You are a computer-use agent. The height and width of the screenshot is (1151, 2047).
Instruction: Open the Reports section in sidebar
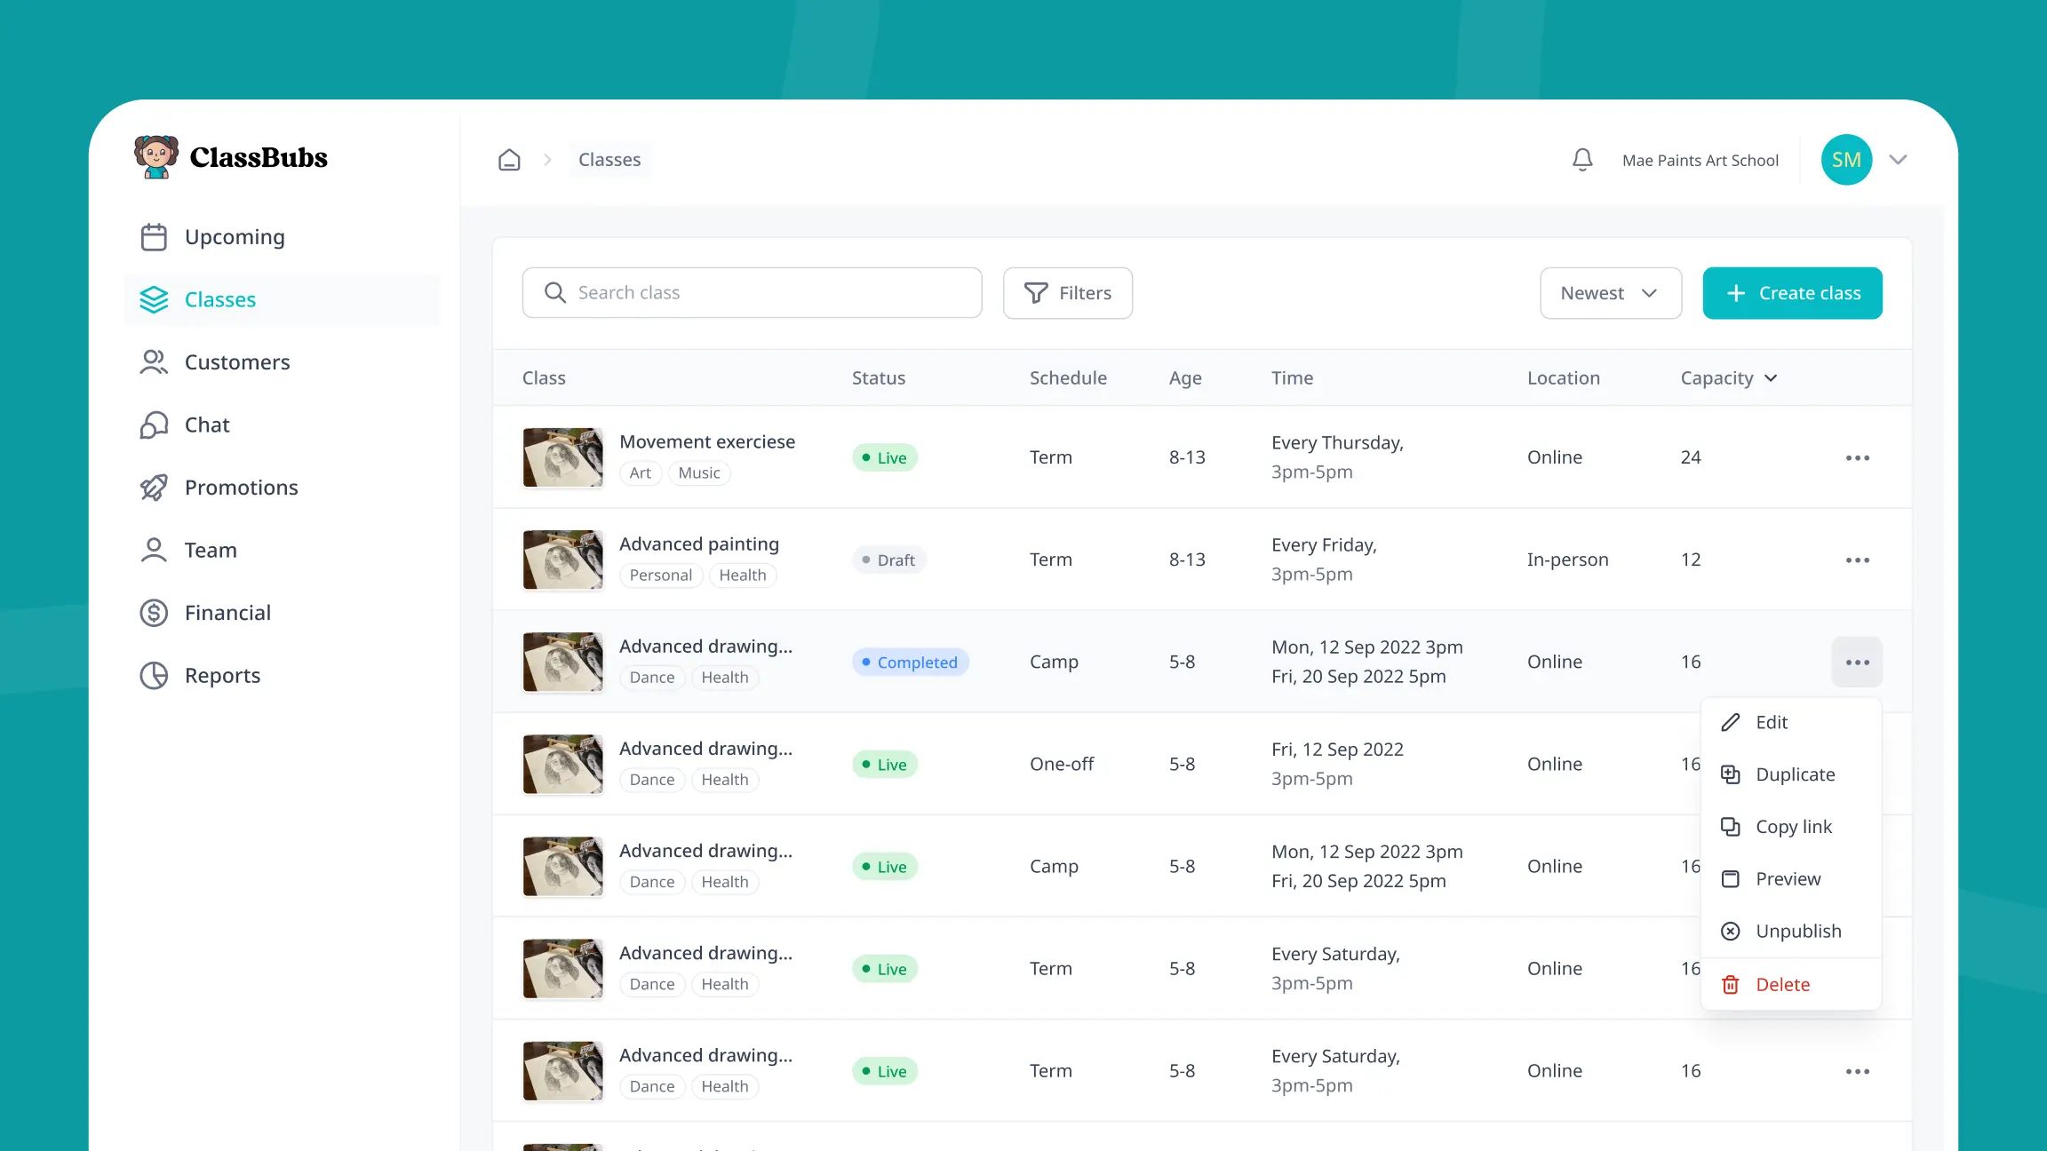click(222, 676)
